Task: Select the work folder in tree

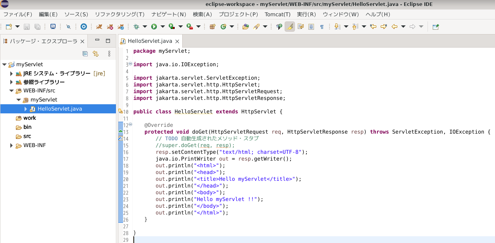Action: [x=26, y=118]
